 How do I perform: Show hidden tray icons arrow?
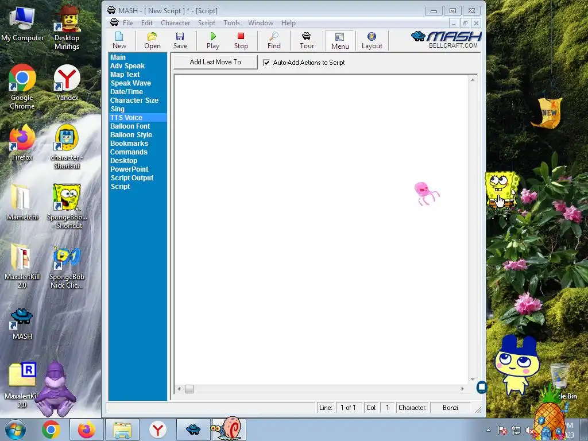(x=488, y=430)
